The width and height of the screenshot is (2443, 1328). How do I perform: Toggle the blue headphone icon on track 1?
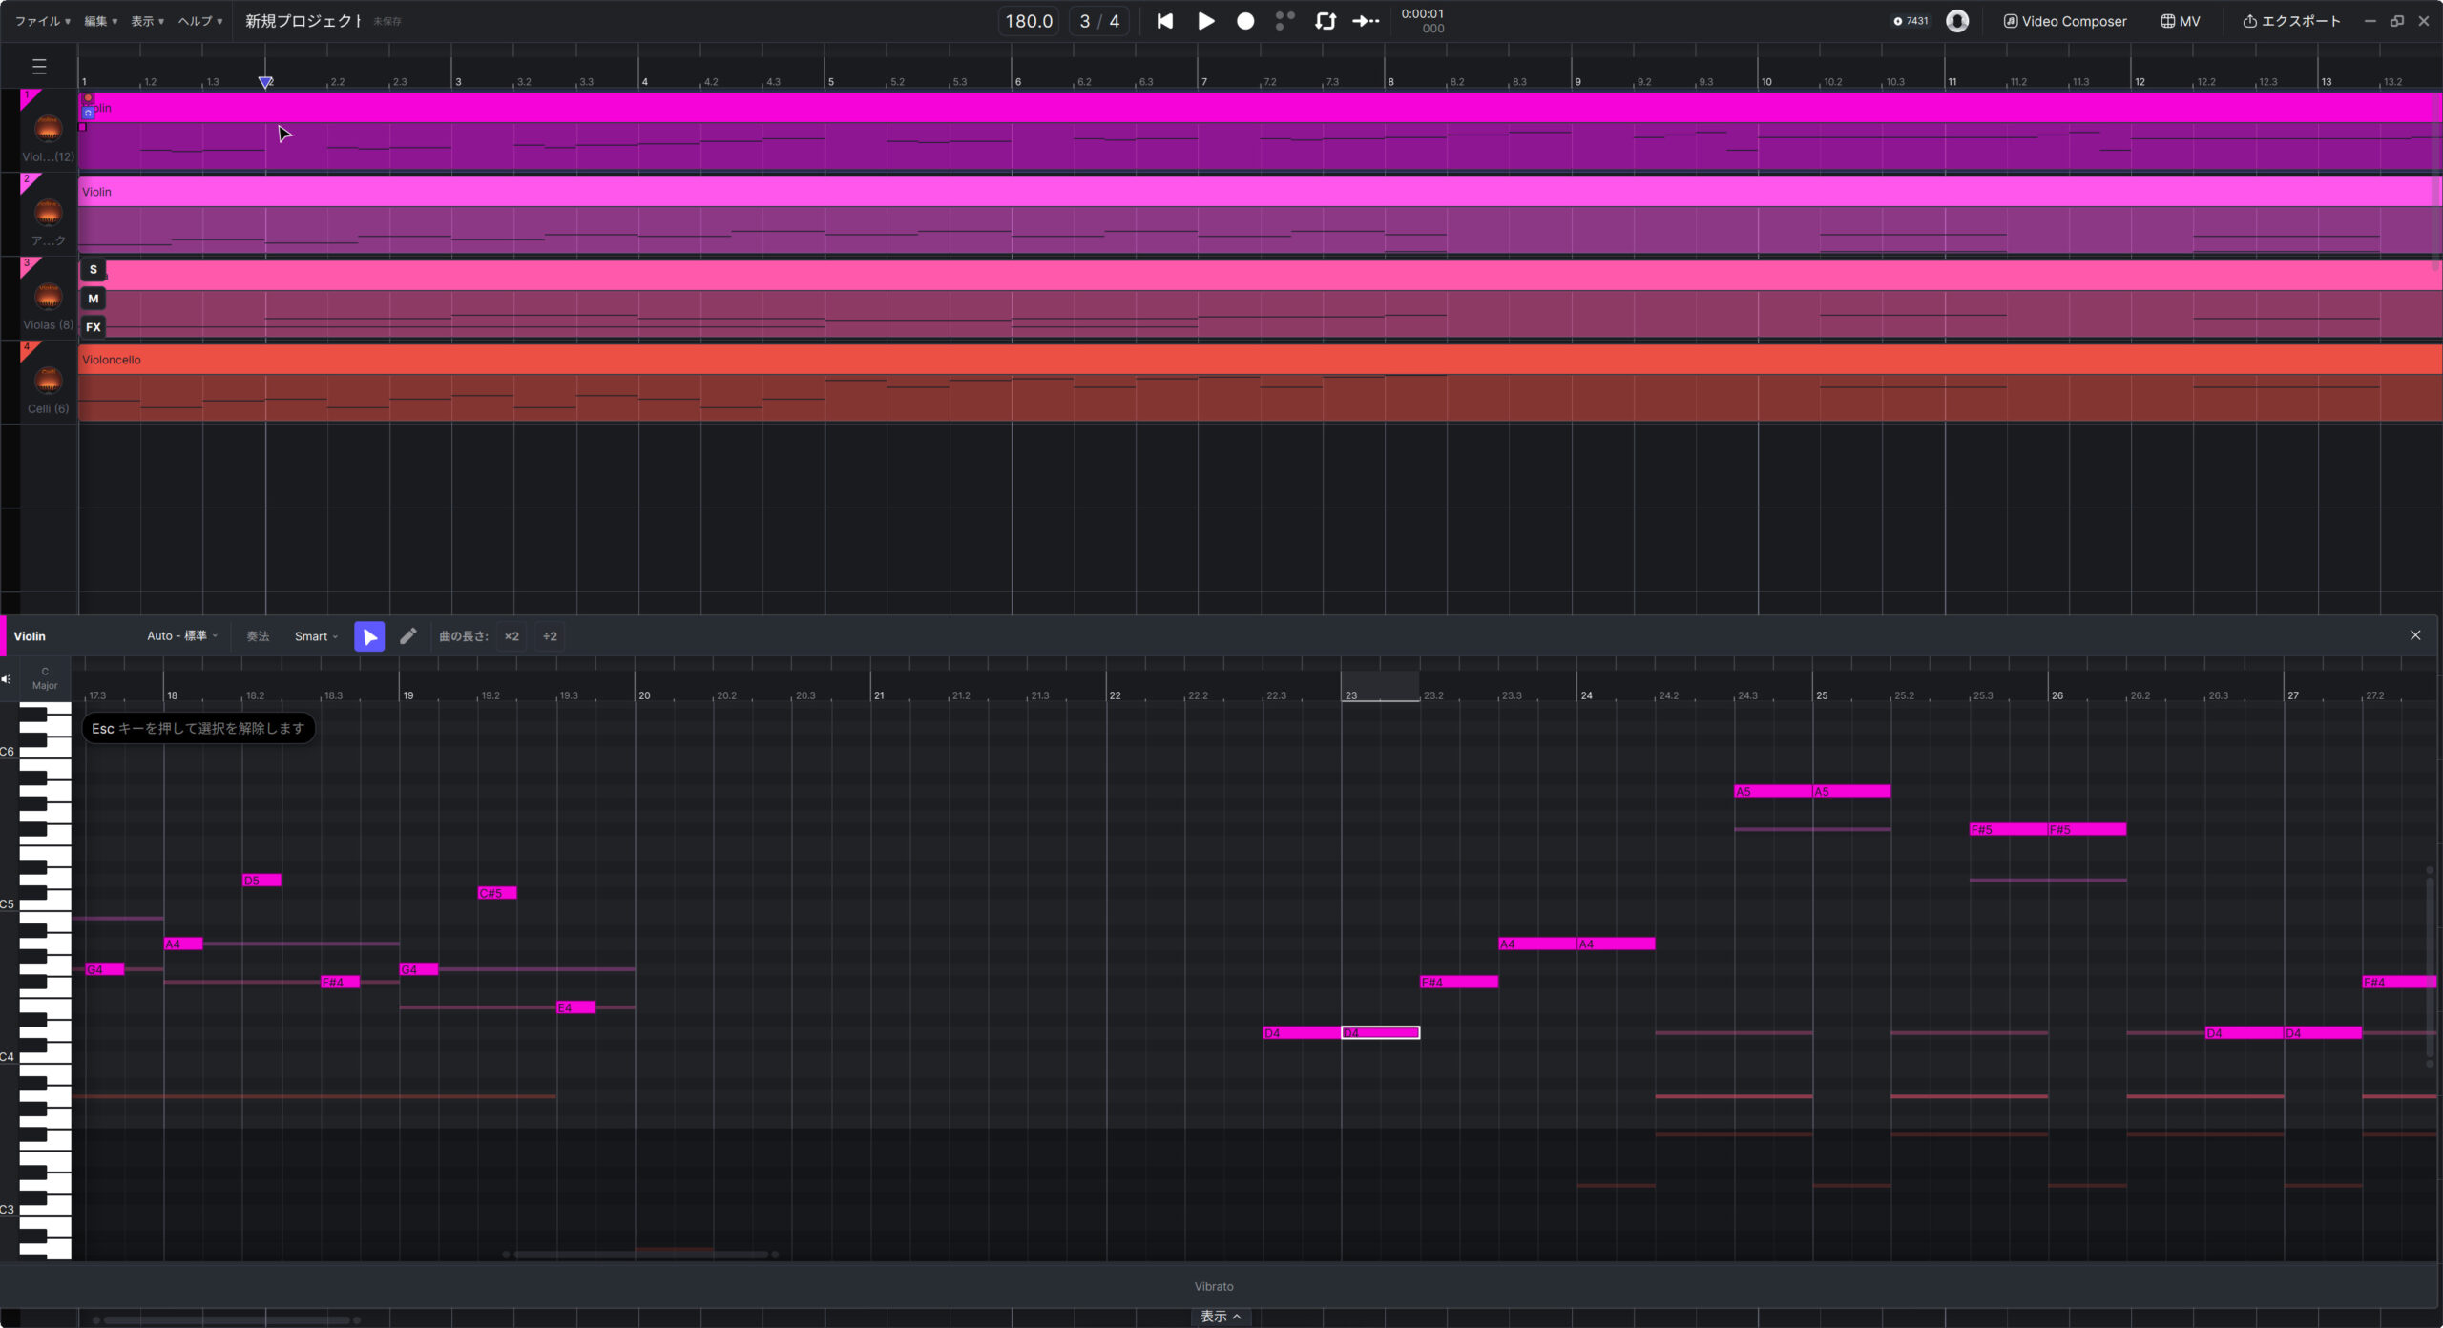[88, 113]
